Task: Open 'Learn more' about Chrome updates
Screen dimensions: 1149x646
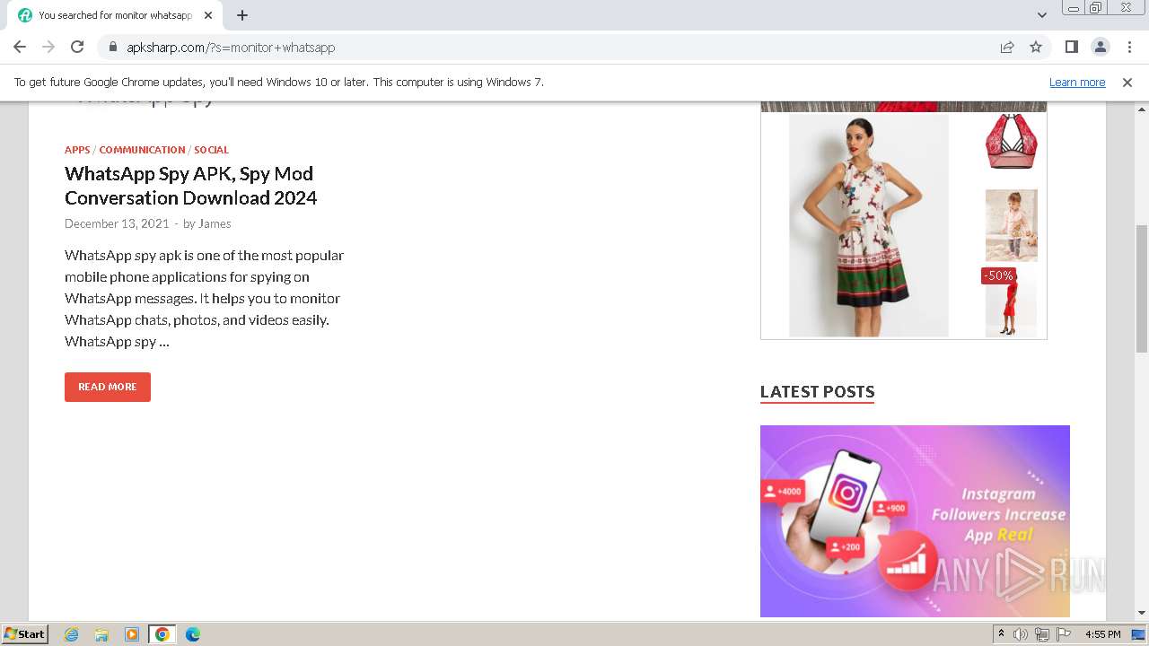Action: (1077, 83)
